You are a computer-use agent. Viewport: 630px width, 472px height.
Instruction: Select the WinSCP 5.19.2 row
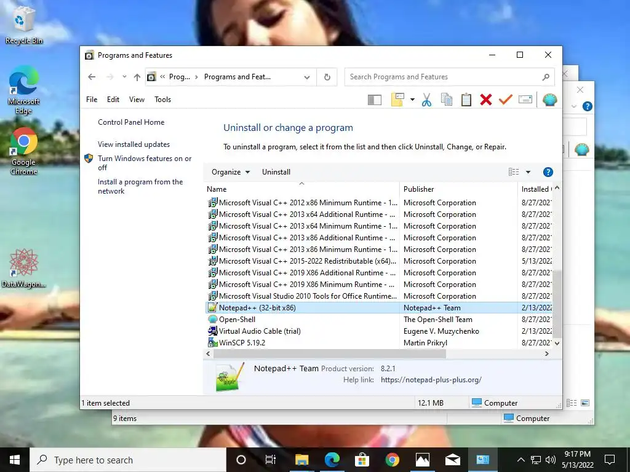click(x=378, y=343)
